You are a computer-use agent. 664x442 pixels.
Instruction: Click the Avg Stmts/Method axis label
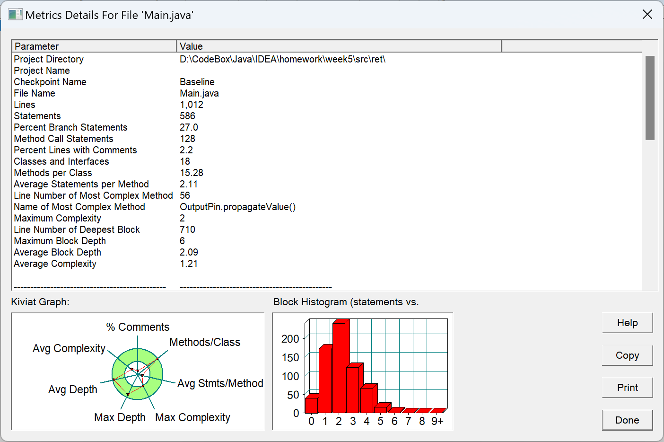220,383
